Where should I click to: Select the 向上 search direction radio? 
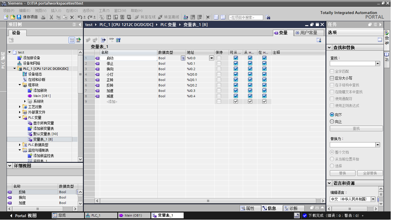(332, 122)
